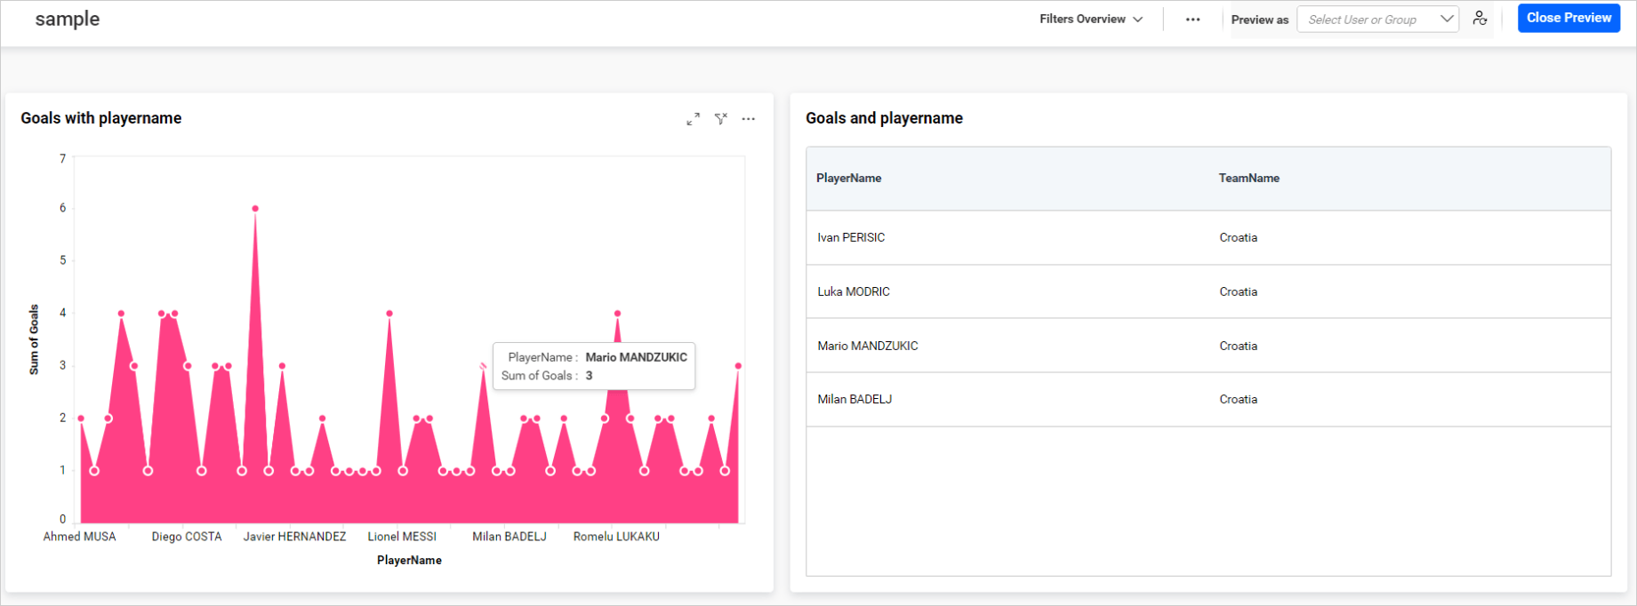Click the sample dashboard title

click(68, 20)
